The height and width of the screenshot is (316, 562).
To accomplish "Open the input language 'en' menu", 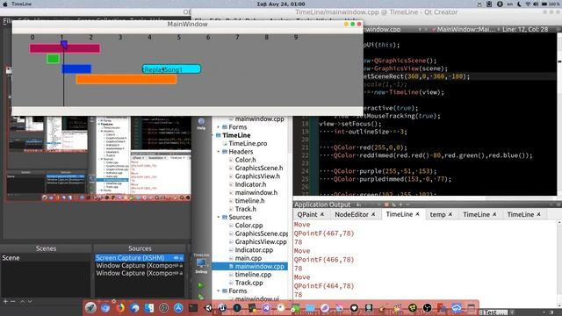I will pyautogui.click(x=509, y=4).
